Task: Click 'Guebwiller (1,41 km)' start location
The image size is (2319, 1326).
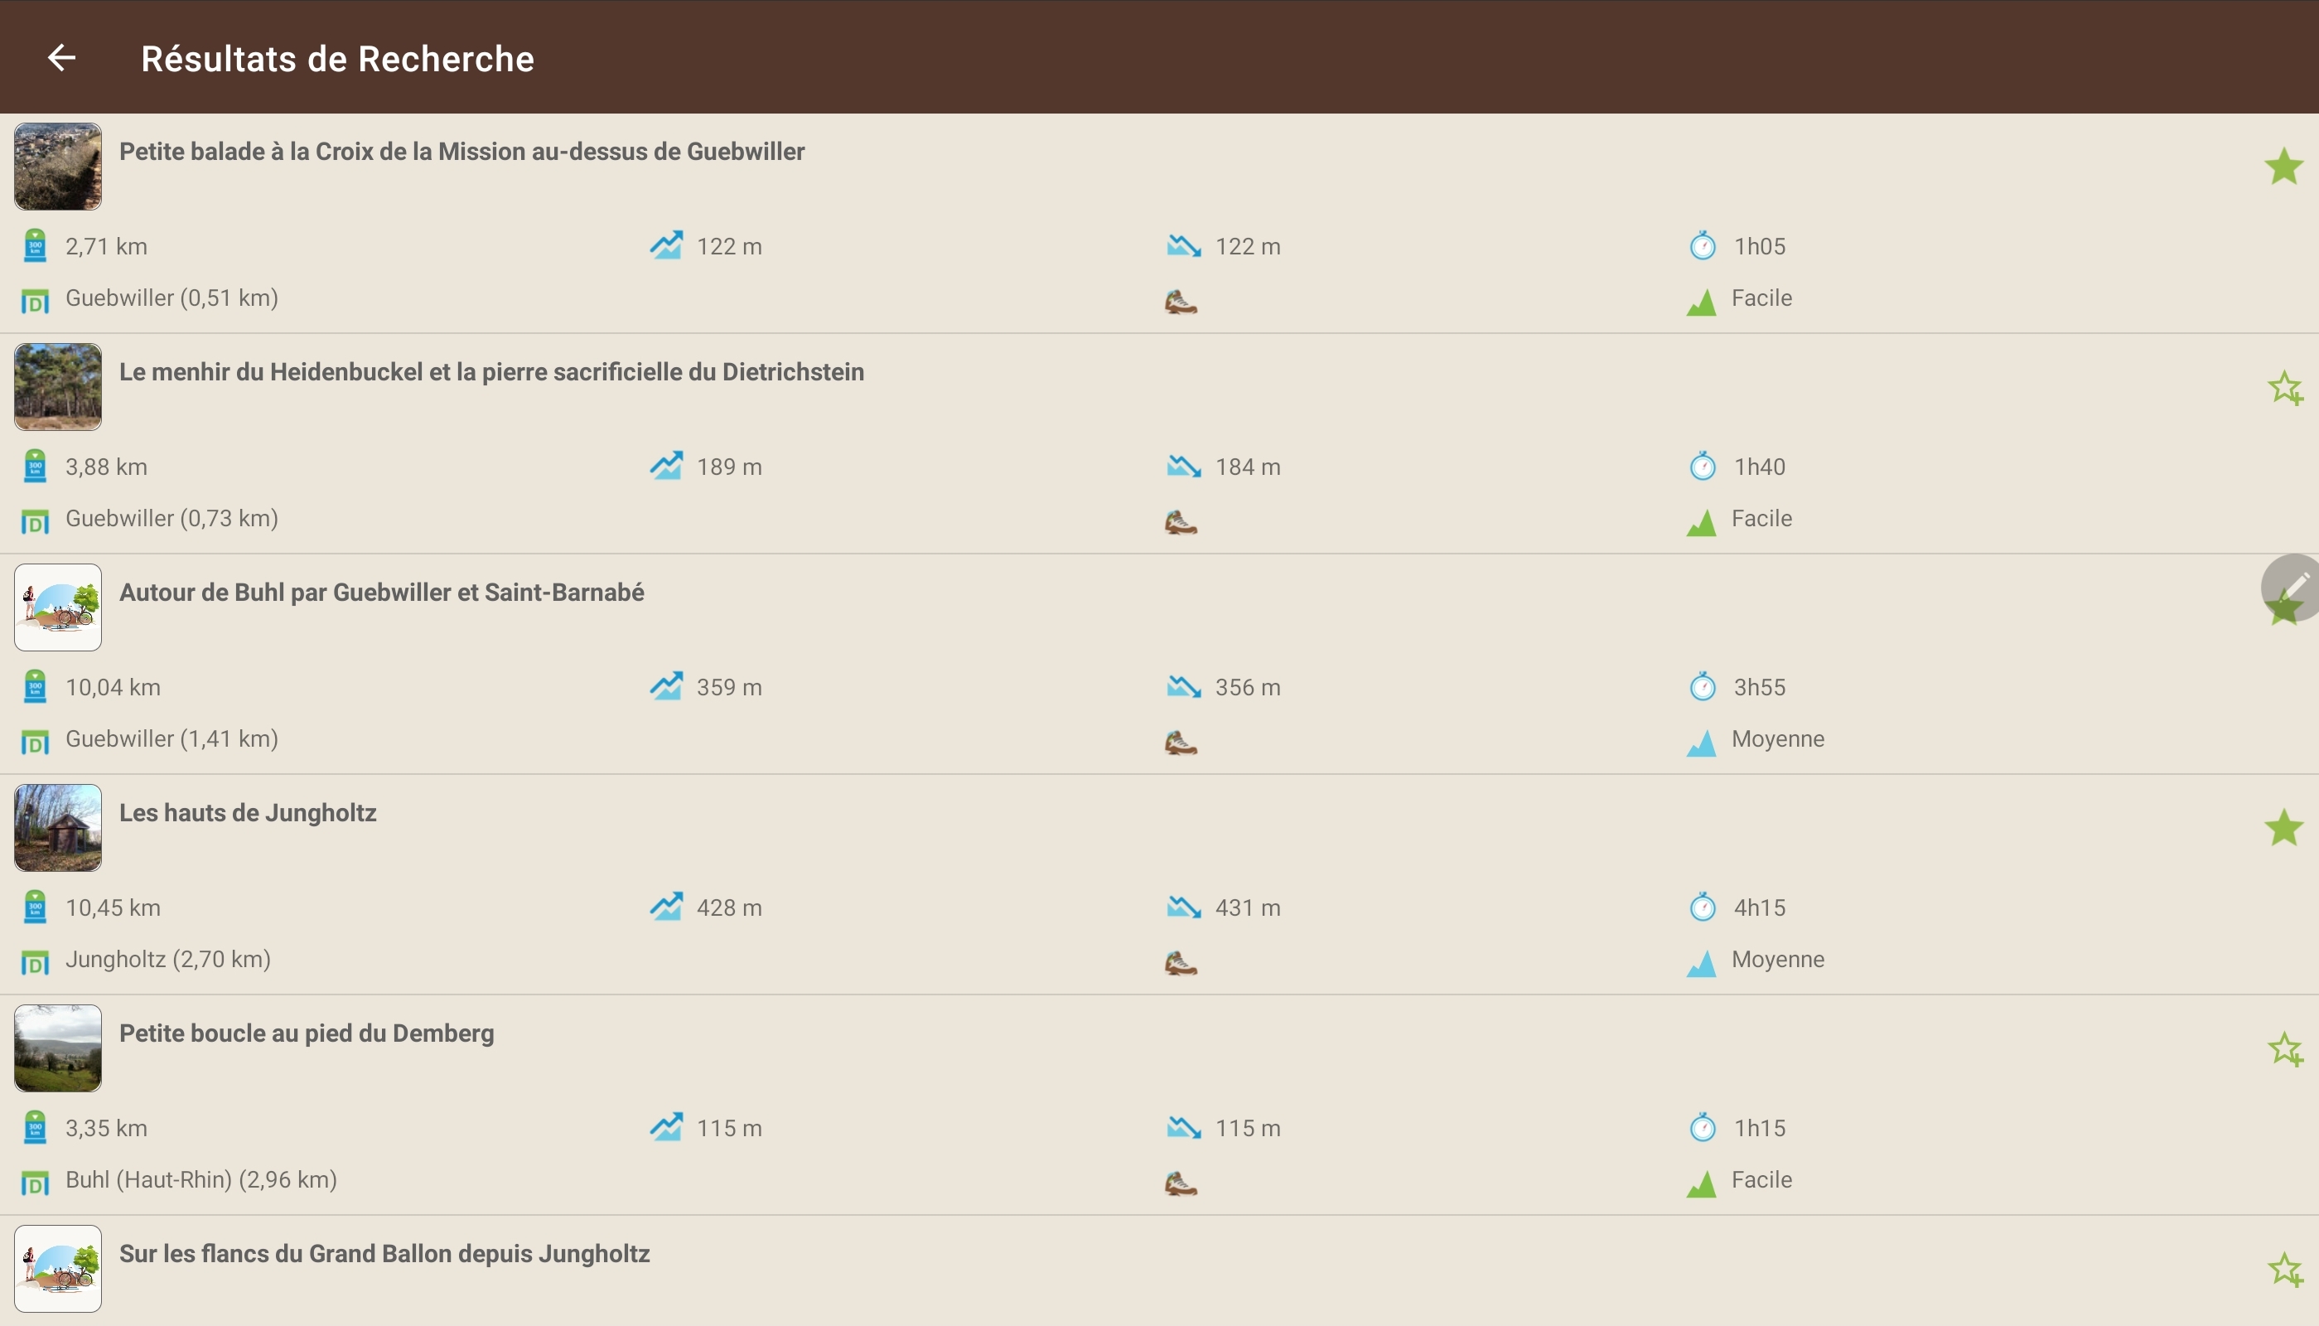Action: (172, 738)
